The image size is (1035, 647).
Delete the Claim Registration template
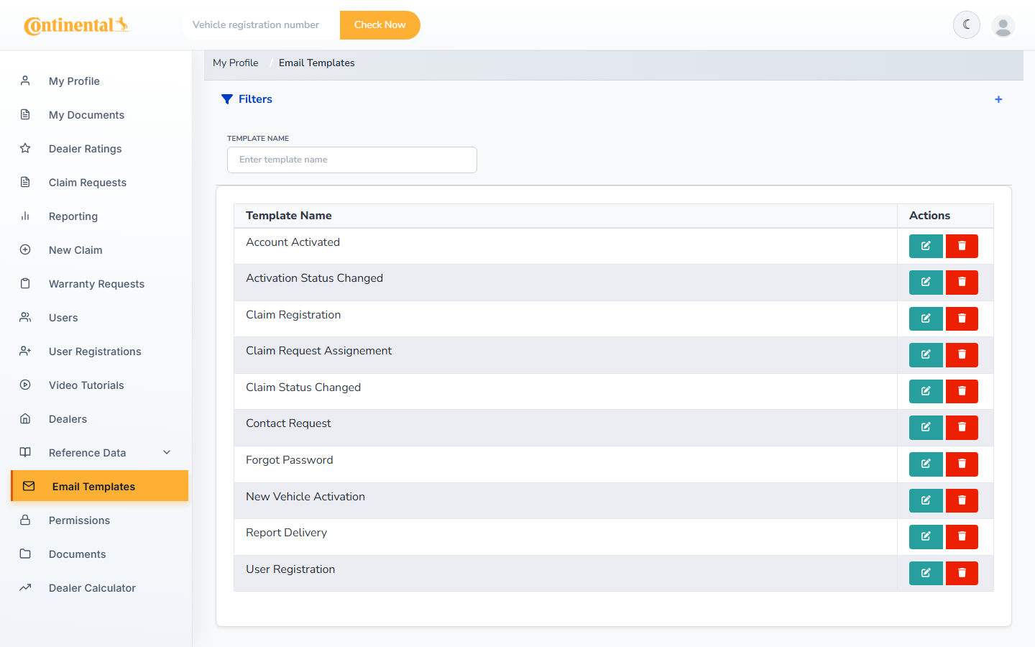(962, 318)
